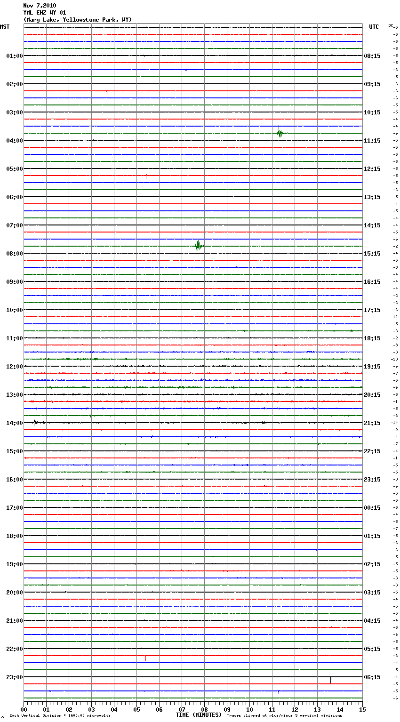Click the red spike below the 02:00 trace
Screen dimensions: 400x722
107,92
